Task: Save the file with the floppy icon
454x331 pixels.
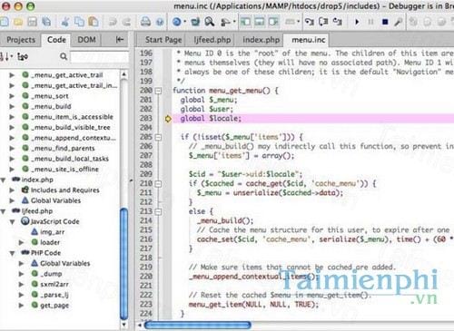Action: coord(32,22)
